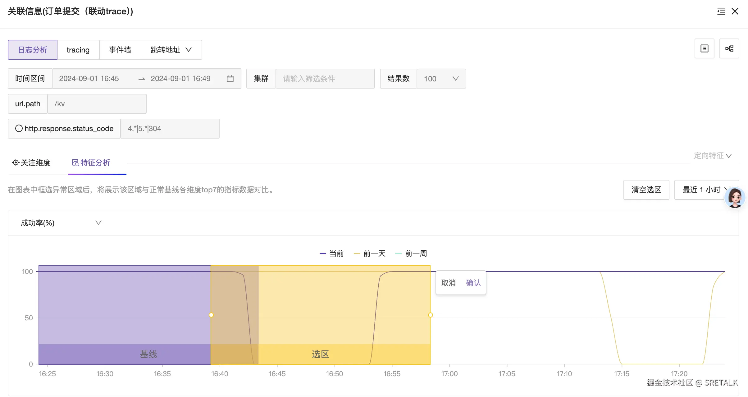Open the calendar date picker icon

point(230,79)
